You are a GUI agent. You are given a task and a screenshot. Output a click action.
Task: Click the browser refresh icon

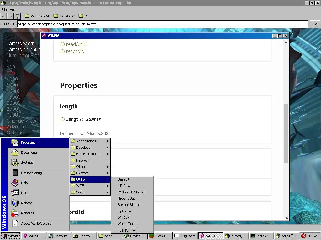coord(17,16)
